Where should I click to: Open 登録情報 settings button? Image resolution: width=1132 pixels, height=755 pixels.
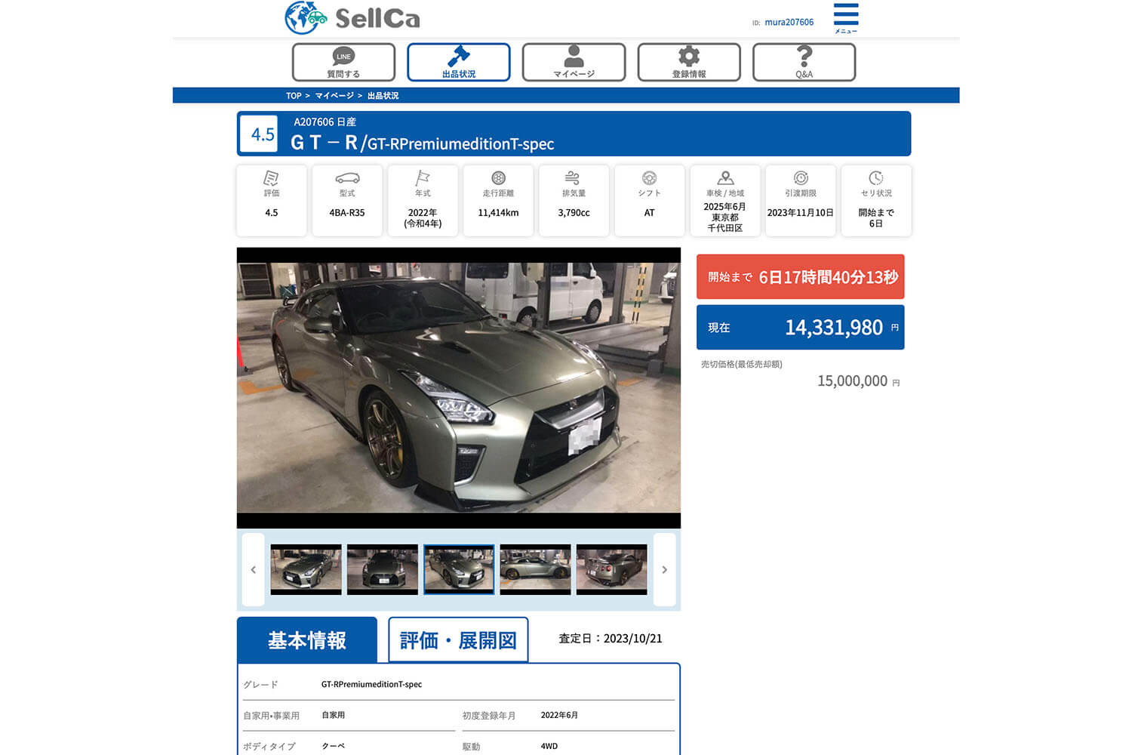pyautogui.click(x=689, y=62)
